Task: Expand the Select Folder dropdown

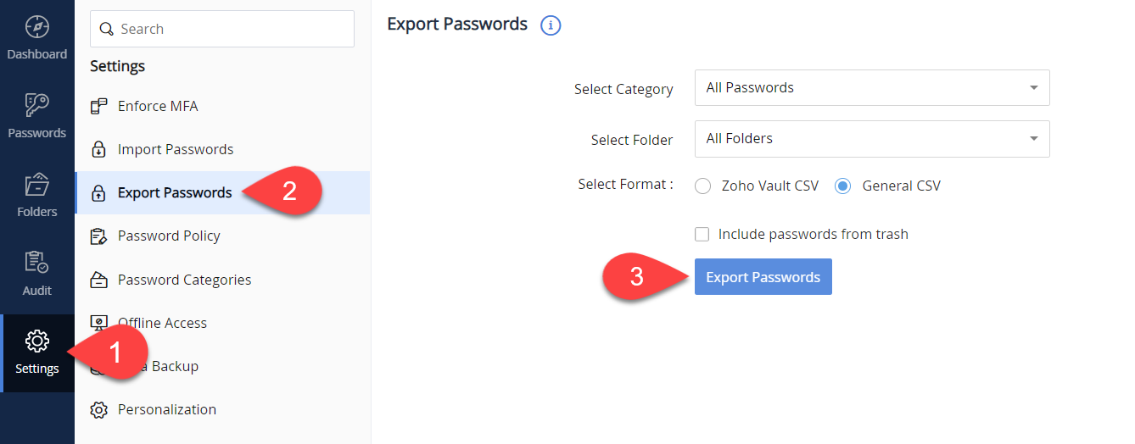Action: pyautogui.click(x=872, y=139)
